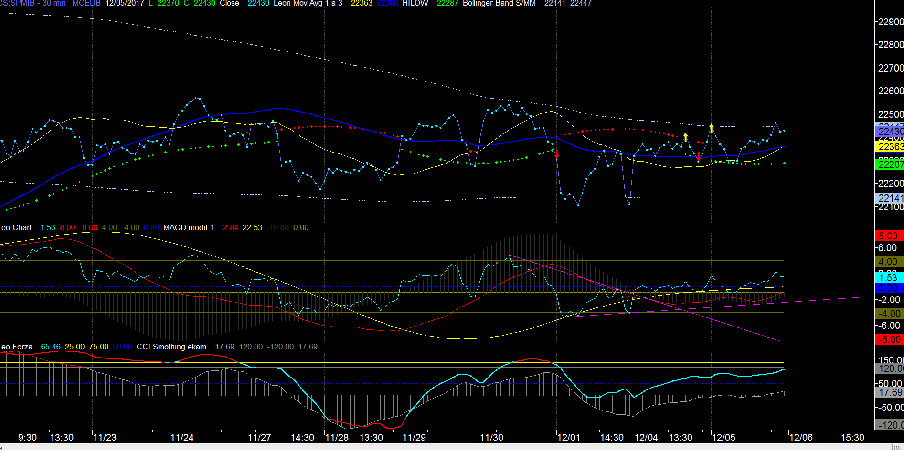This screenshot has height=450, width=904.
Task: Click the 11/23 date on the time axis
Action: [105, 438]
